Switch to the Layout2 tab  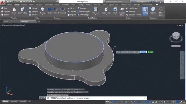click(23, 101)
